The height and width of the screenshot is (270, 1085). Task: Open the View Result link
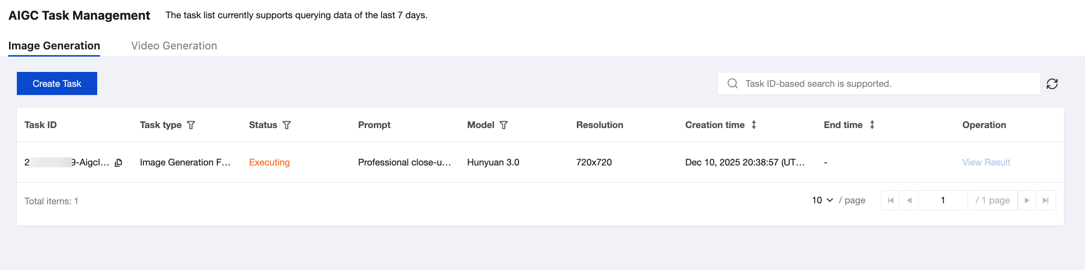coord(986,163)
